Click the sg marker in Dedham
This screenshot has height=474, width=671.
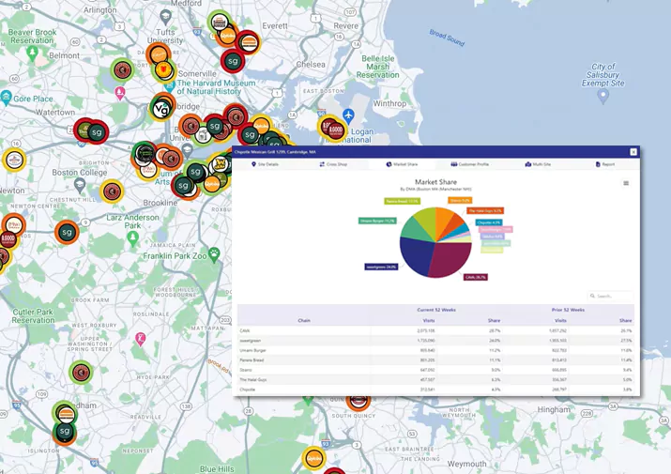(65, 431)
